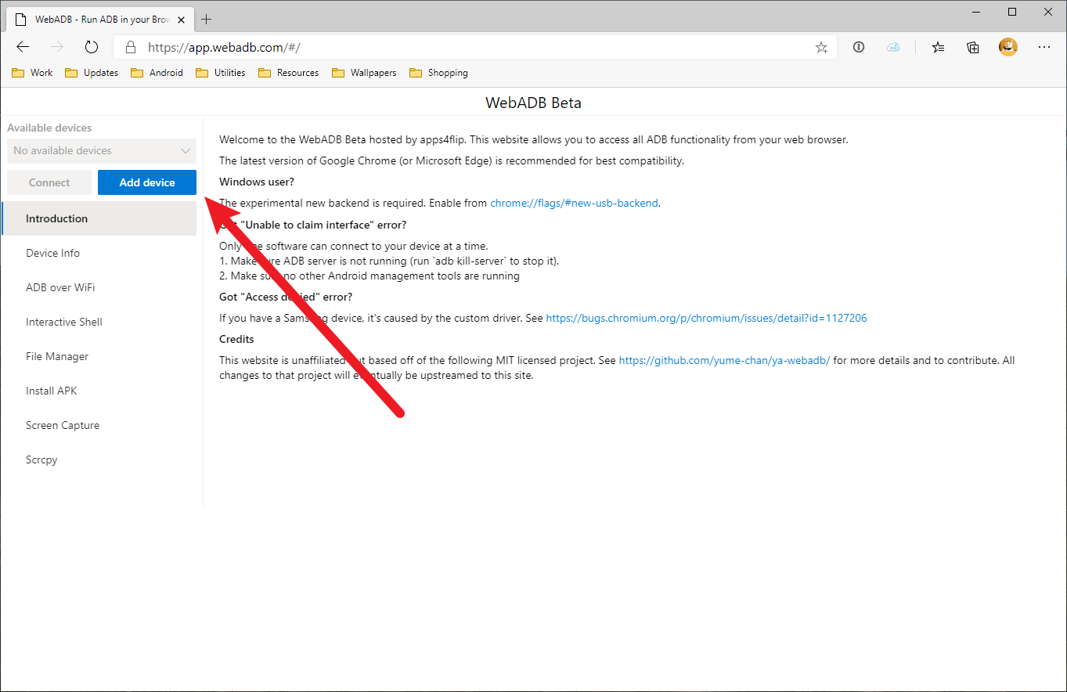Go back to the previous page
The image size is (1067, 692).
(x=23, y=47)
